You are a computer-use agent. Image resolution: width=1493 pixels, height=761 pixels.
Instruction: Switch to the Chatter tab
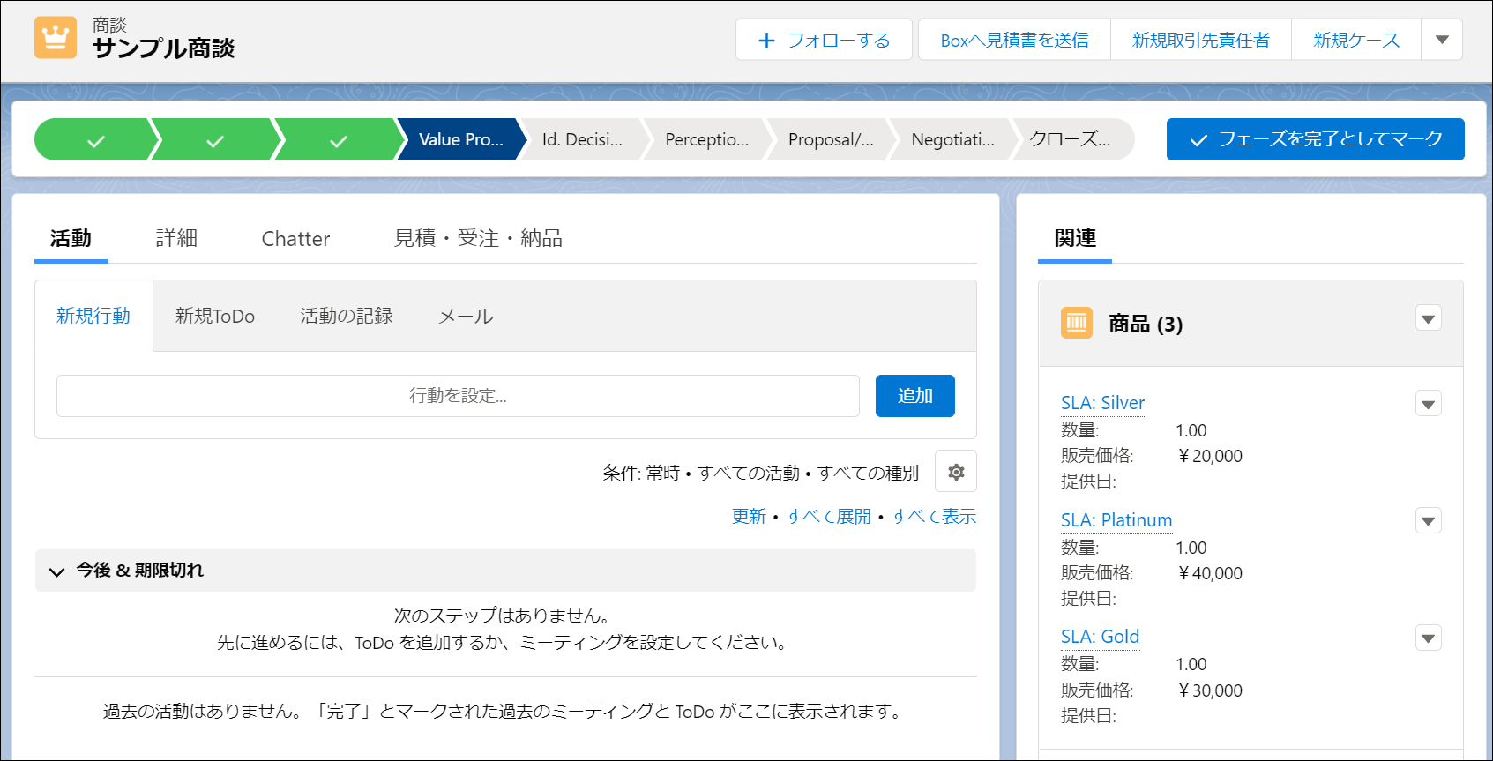click(295, 238)
